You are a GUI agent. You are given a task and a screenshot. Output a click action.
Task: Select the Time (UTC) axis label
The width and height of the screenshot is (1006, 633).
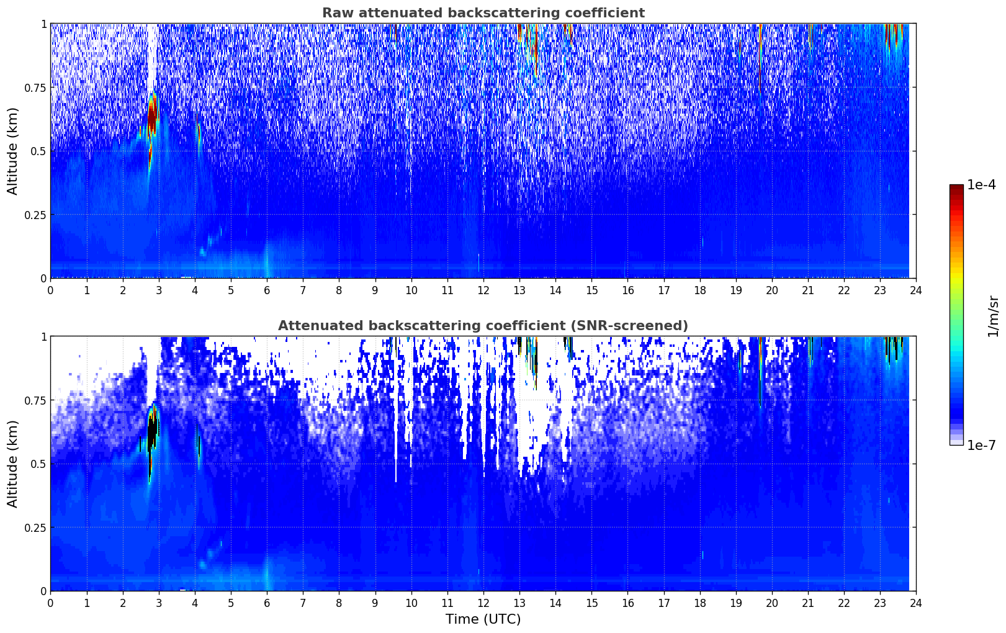(483, 619)
